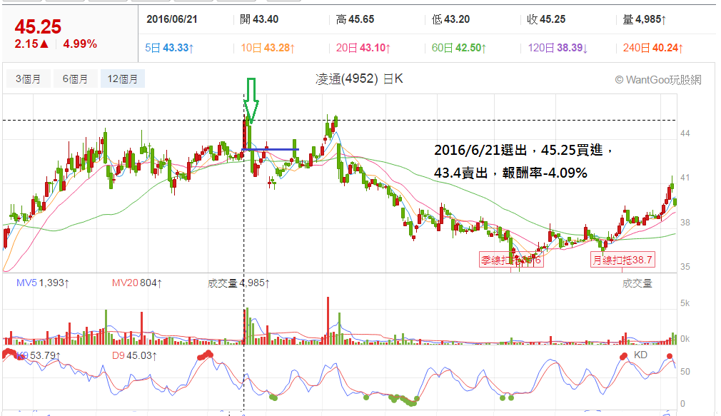Click the red up triangle price icon

44,44
